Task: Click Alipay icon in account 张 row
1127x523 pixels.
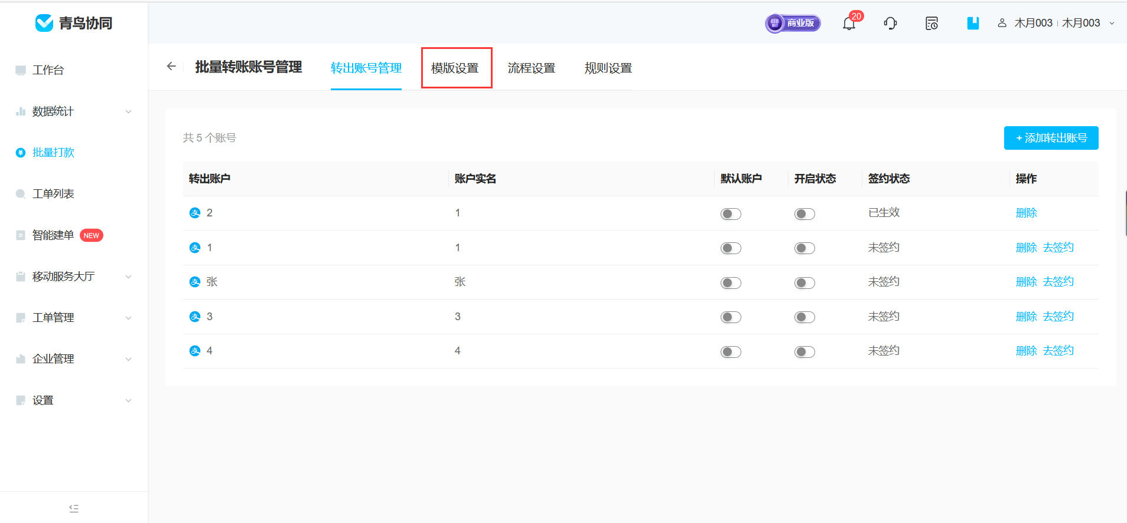Action: [x=195, y=282]
